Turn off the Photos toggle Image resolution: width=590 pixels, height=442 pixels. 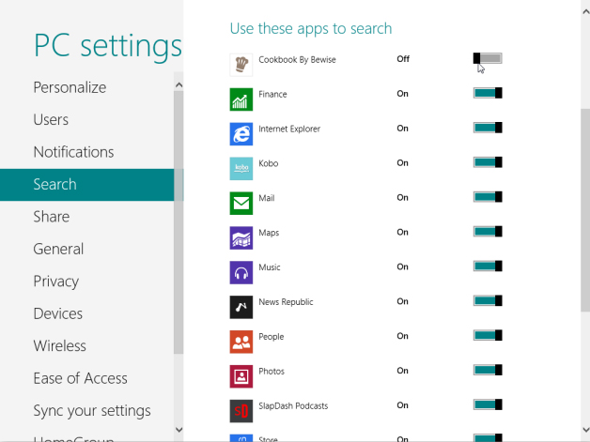488,370
